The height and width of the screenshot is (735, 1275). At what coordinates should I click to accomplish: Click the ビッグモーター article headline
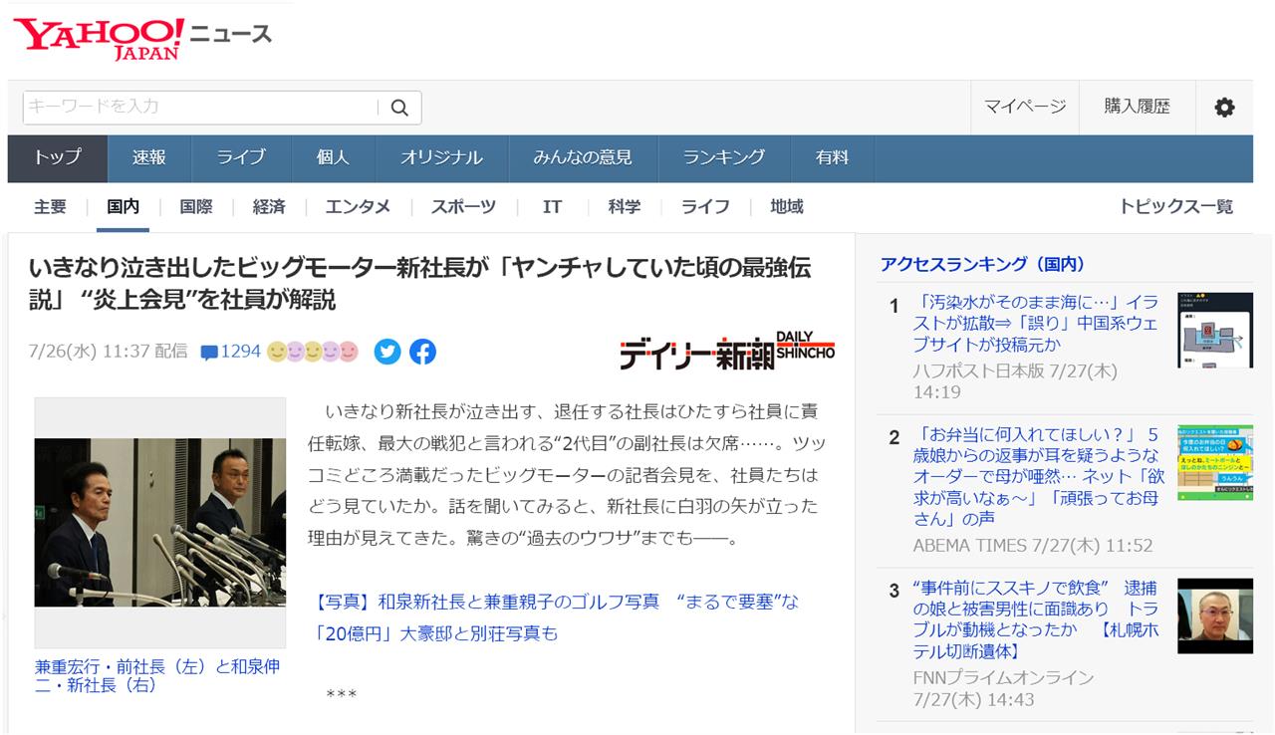(419, 283)
